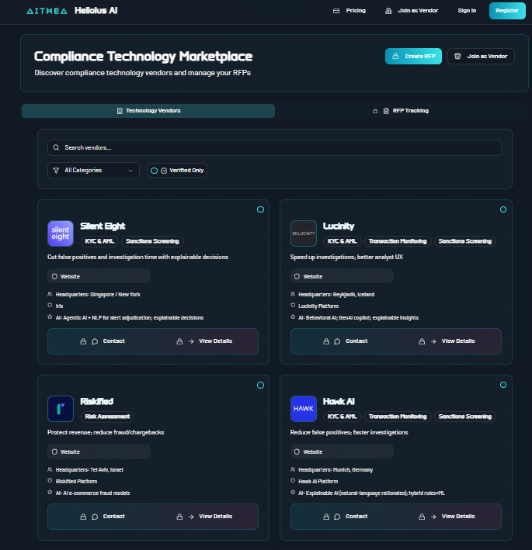Image resolution: width=532 pixels, height=550 pixels.
Task: Open the Pricing page from the header
Action: pos(349,11)
